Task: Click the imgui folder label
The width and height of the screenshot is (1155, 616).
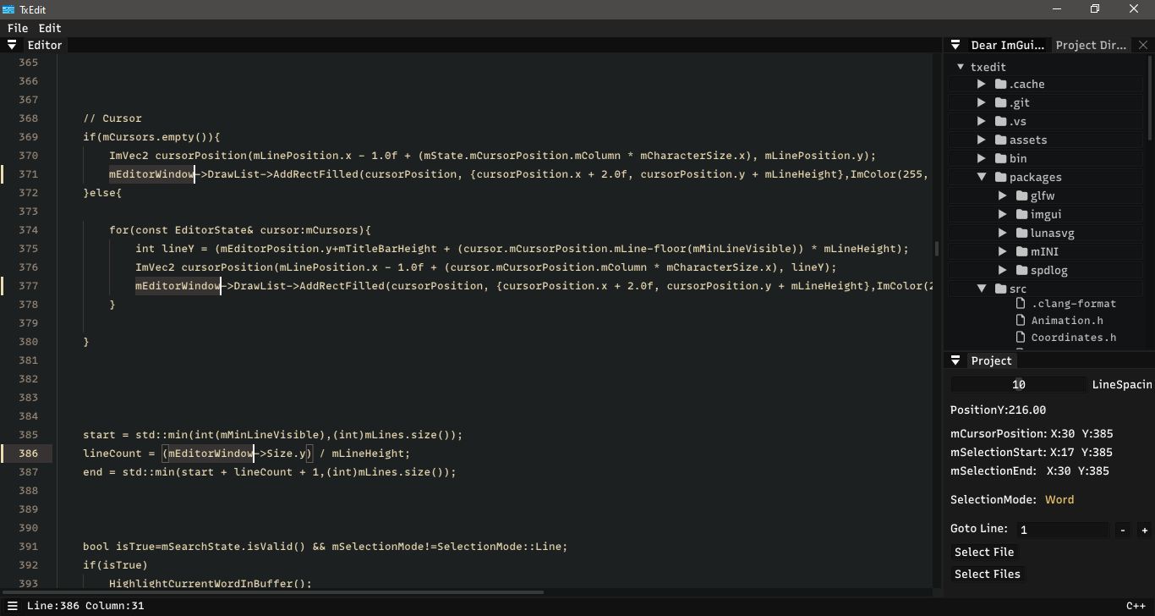Action: coord(1046,214)
